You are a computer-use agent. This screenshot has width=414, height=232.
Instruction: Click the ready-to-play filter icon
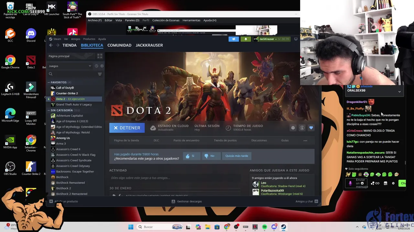tap(102, 66)
